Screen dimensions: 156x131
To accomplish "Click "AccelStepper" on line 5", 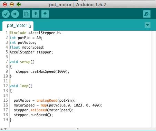I will (22, 52).
